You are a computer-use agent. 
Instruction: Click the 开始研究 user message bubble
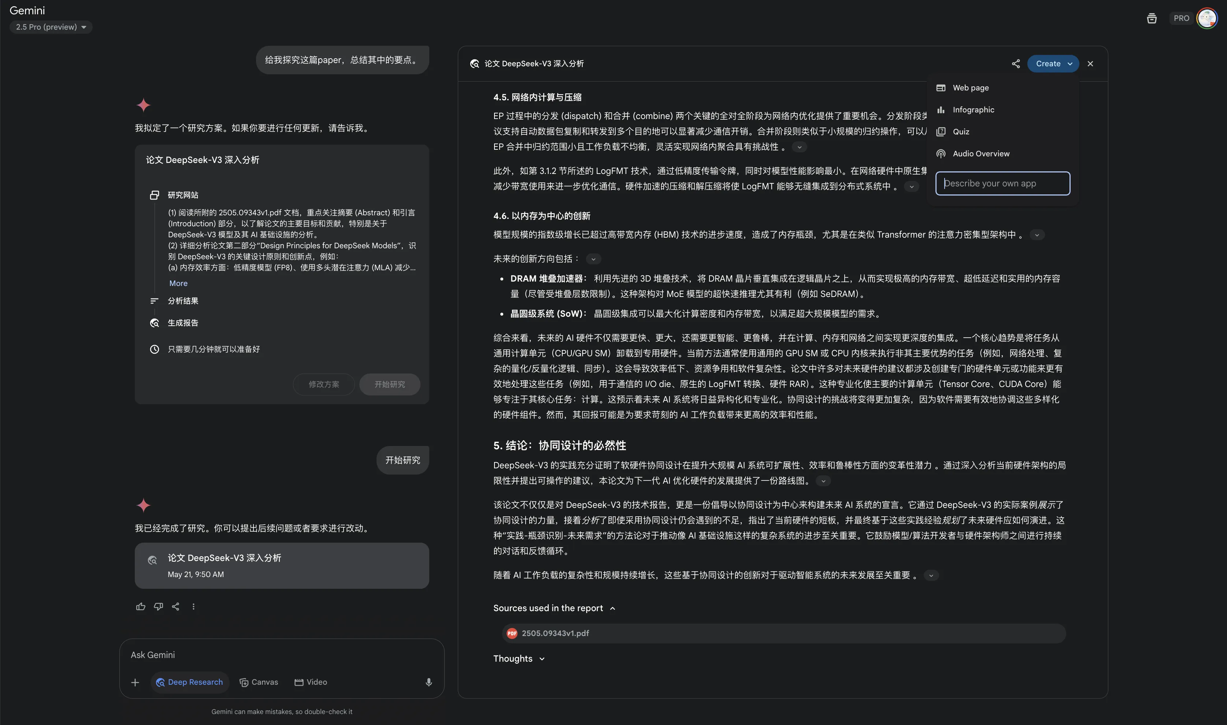click(x=403, y=460)
